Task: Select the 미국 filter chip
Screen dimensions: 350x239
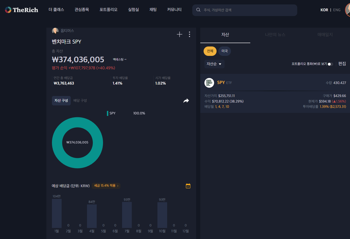Action: coord(224,51)
